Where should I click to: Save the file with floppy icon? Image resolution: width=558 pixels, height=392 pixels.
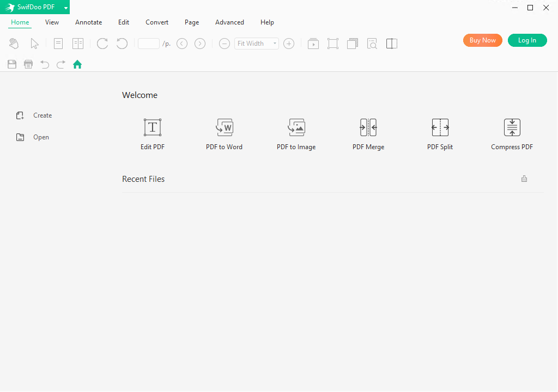pyautogui.click(x=12, y=64)
